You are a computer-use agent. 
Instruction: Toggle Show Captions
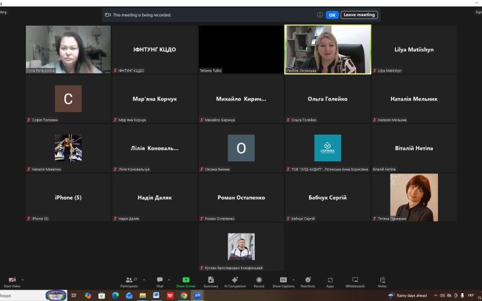tap(283, 282)
